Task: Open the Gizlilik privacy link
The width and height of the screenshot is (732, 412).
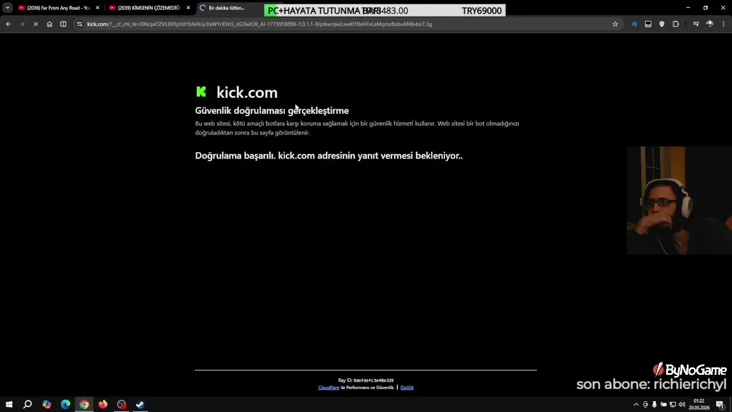Action: point(407,387)
